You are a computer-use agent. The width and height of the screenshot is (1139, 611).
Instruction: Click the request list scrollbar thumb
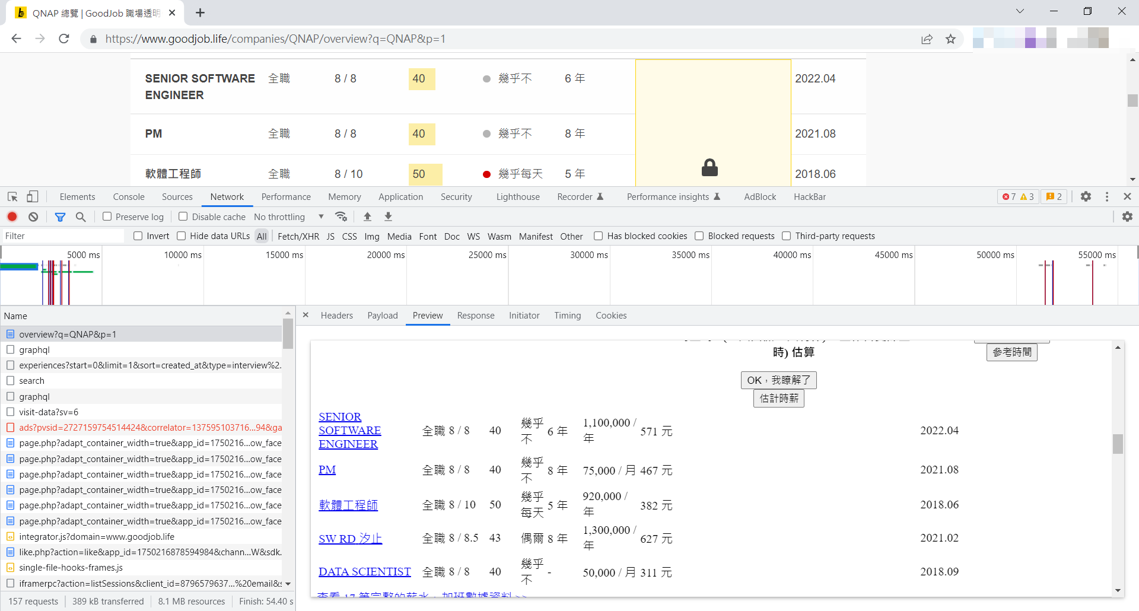pos(288,334)
